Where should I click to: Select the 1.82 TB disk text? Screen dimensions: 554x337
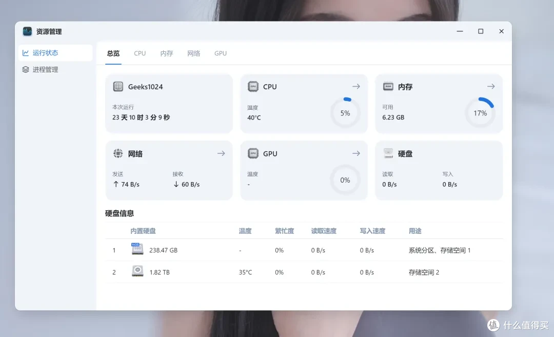(x=160, y=272)
